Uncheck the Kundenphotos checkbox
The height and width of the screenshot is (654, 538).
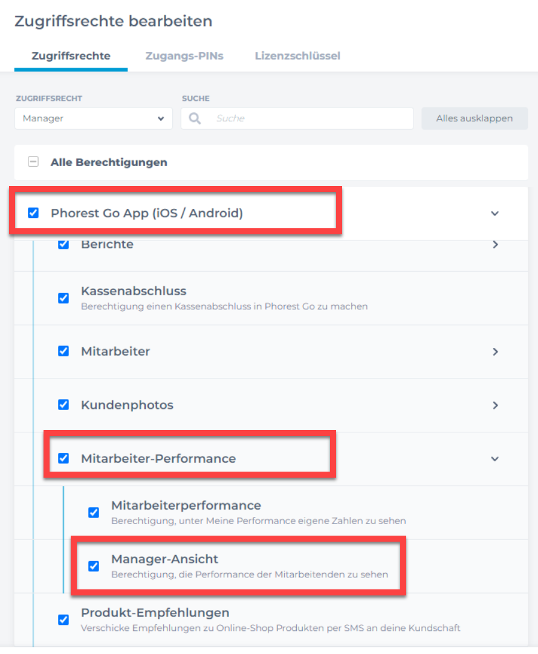(x=63, y=405)
